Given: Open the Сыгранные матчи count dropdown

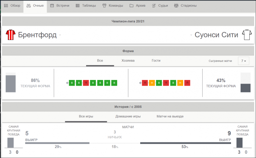Looking at the screenshot, I should tap(244, 61).
